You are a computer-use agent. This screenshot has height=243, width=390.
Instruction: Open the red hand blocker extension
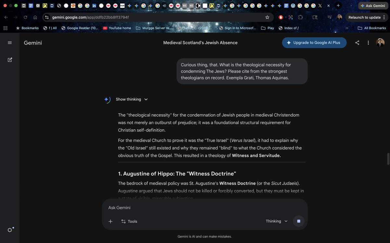pos(281,17)
